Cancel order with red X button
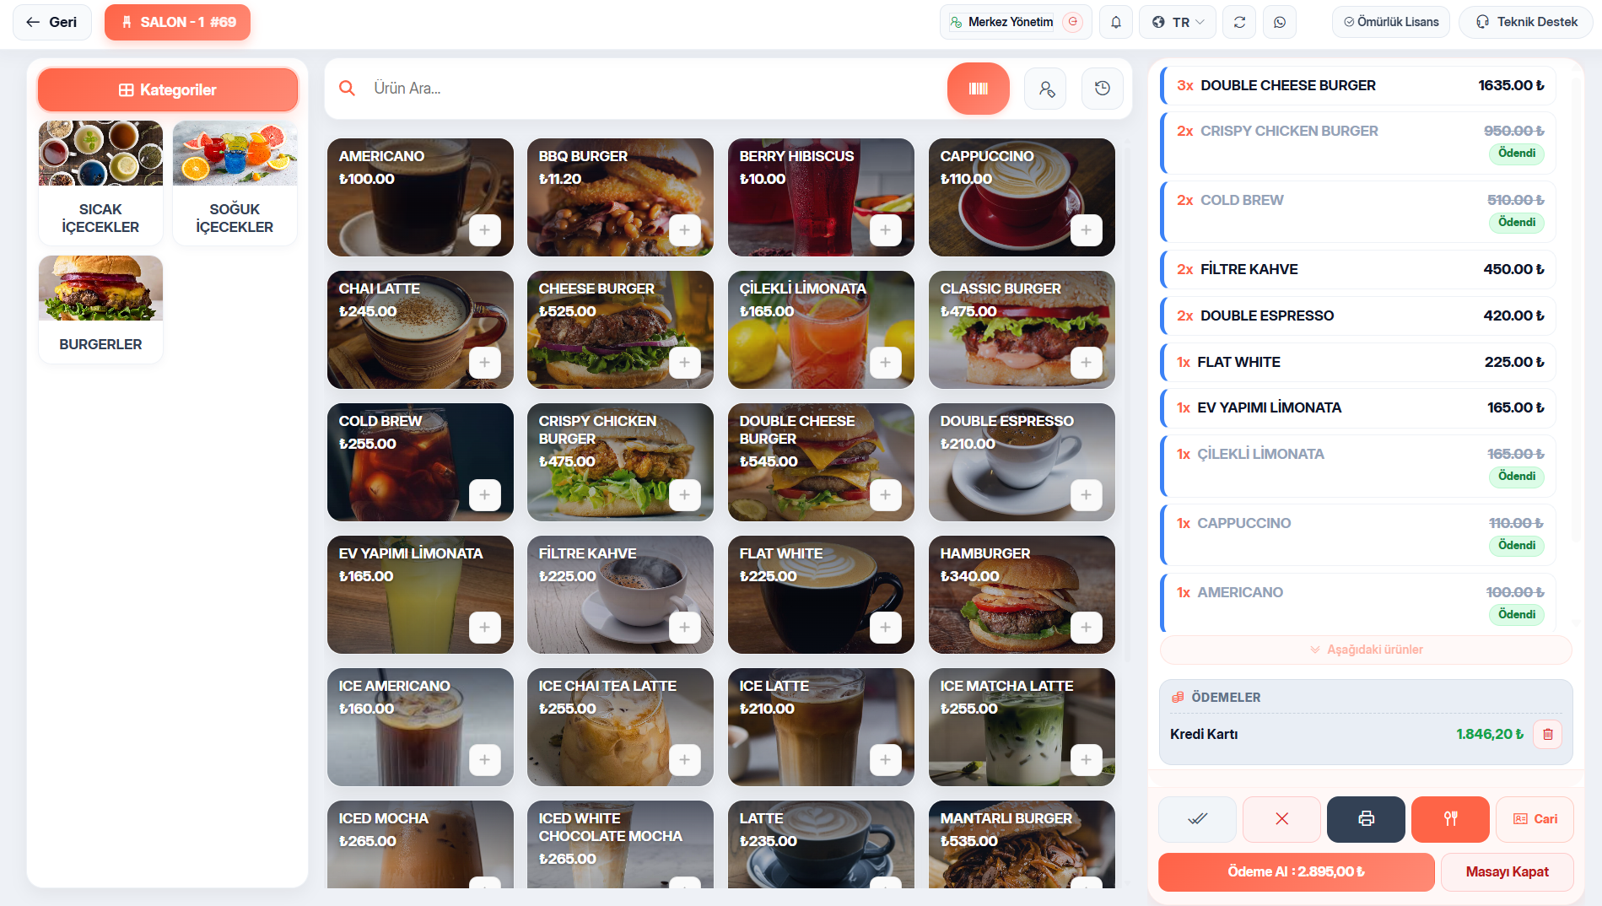 (x=1281, y=819)
